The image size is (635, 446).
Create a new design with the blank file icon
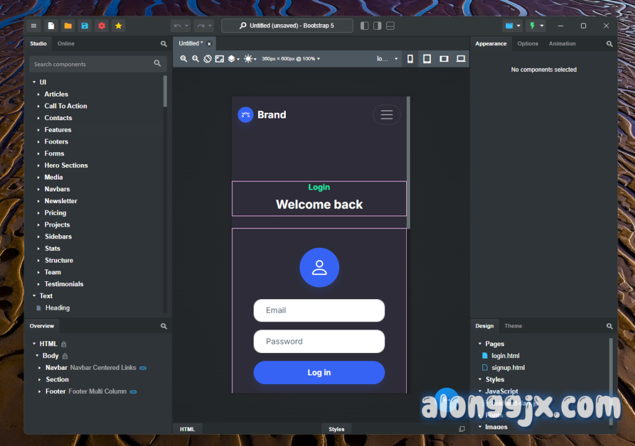point(51,26)
